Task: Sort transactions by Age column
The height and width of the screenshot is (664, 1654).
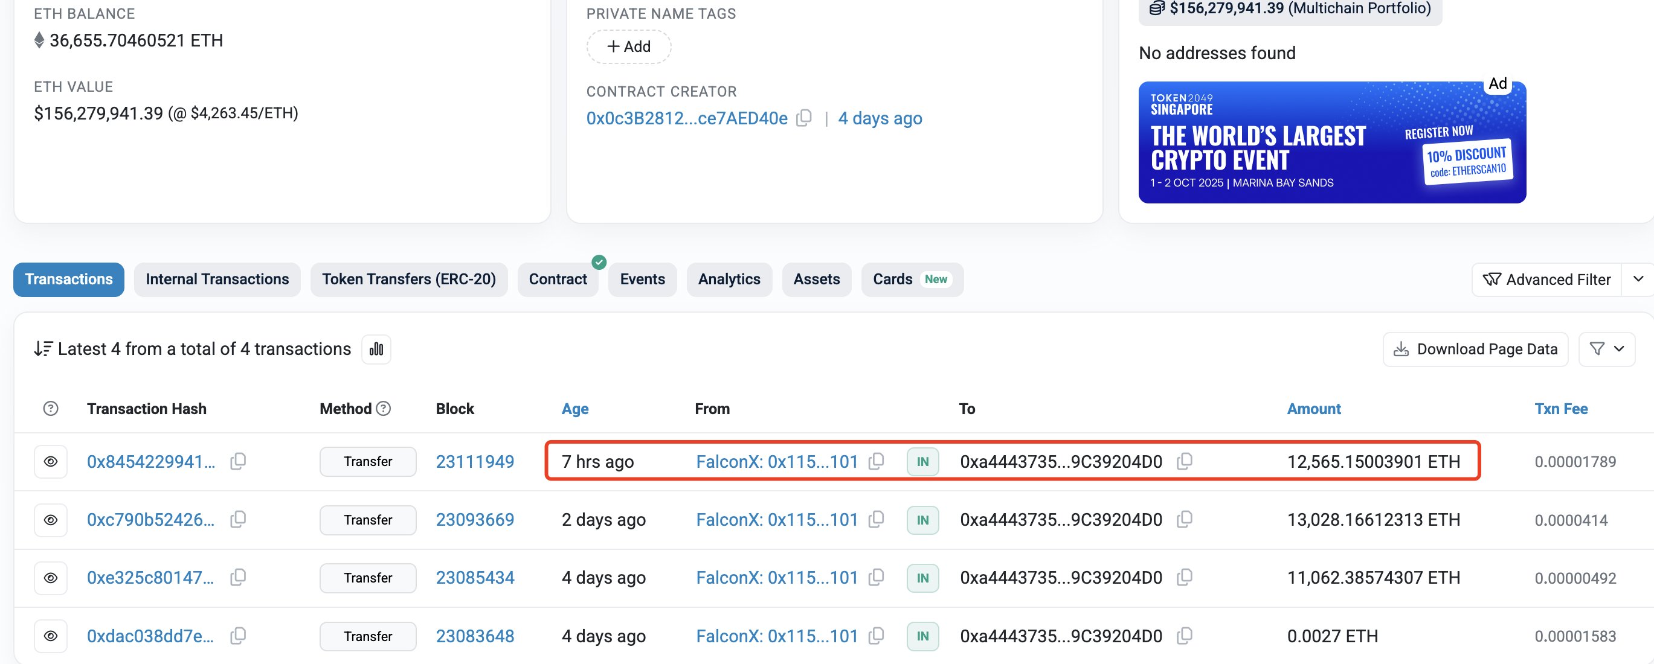Action: tap(574, 409)
